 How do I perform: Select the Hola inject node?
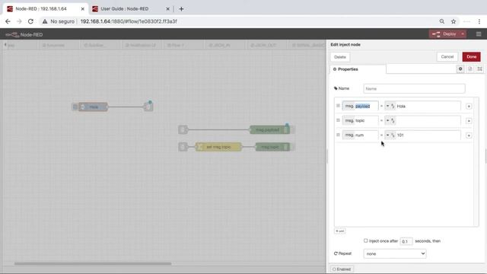[x=93, y=107]
